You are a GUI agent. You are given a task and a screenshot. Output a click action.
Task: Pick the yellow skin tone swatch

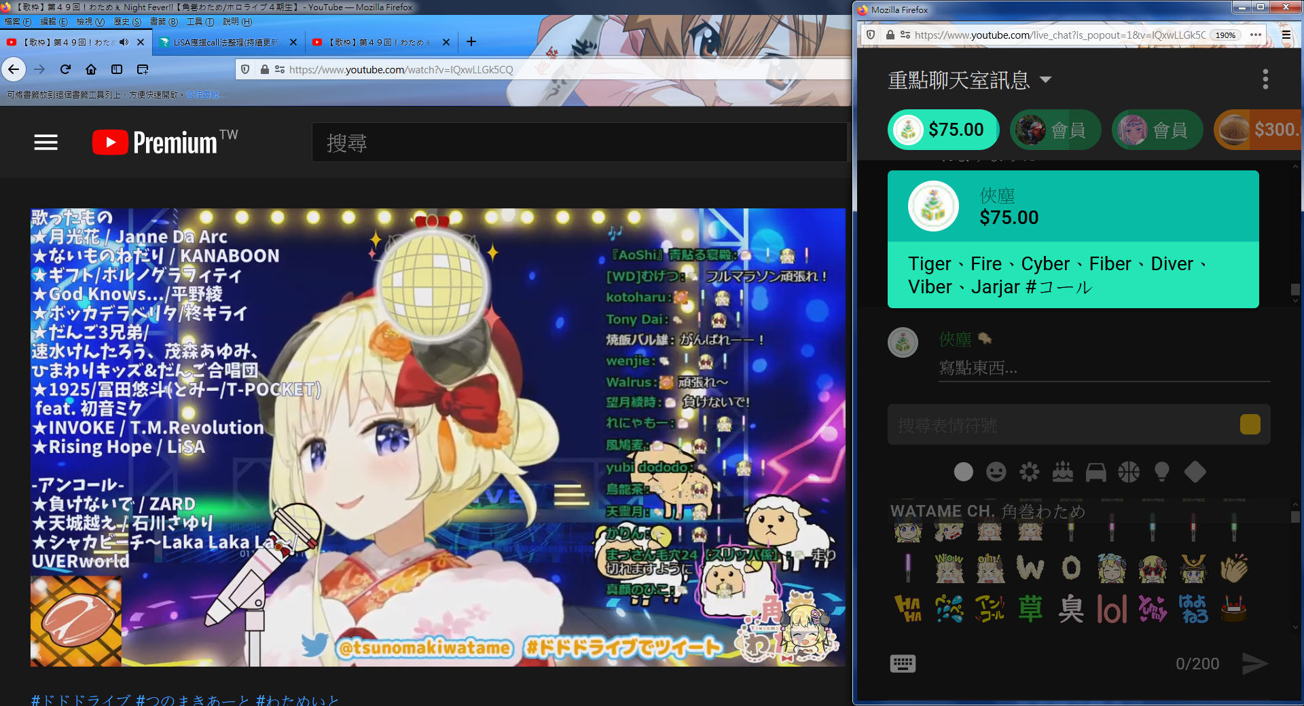click(1250, 424)
